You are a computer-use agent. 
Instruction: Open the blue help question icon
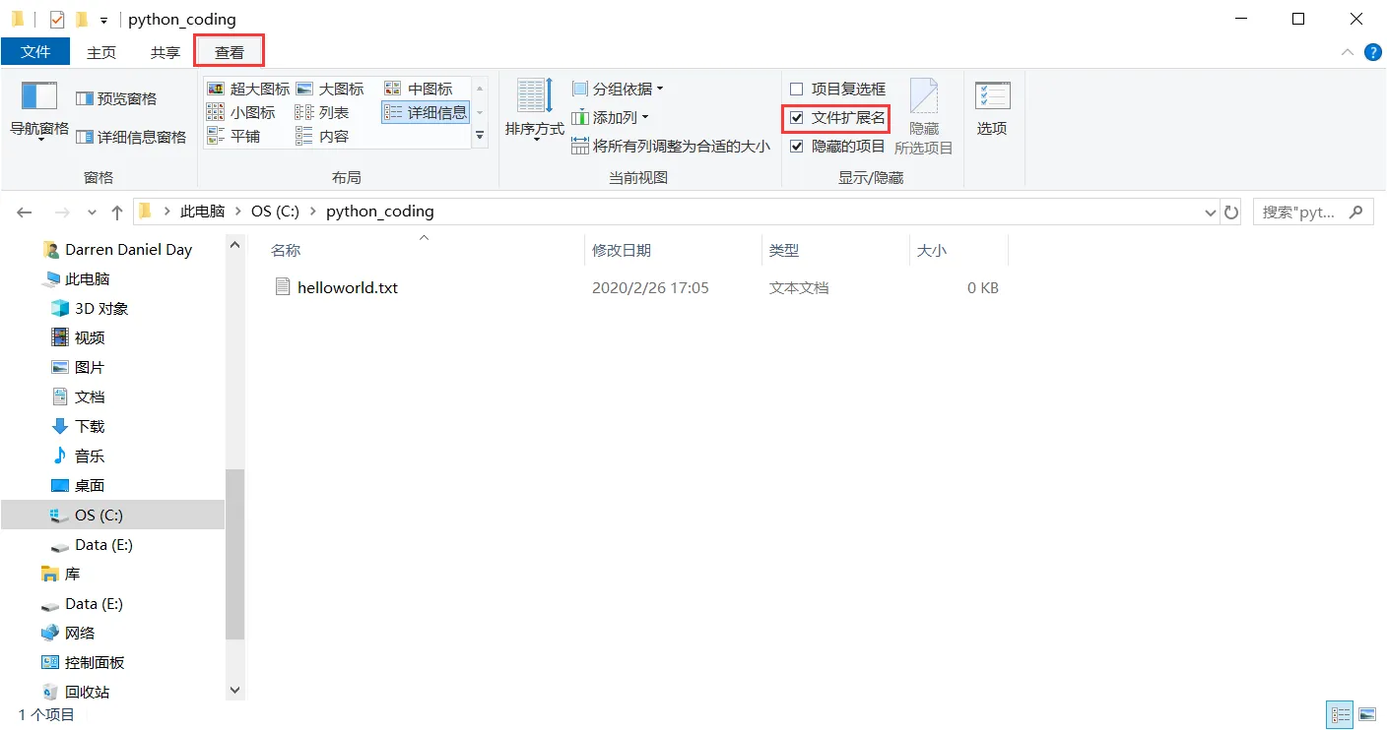1372,52
